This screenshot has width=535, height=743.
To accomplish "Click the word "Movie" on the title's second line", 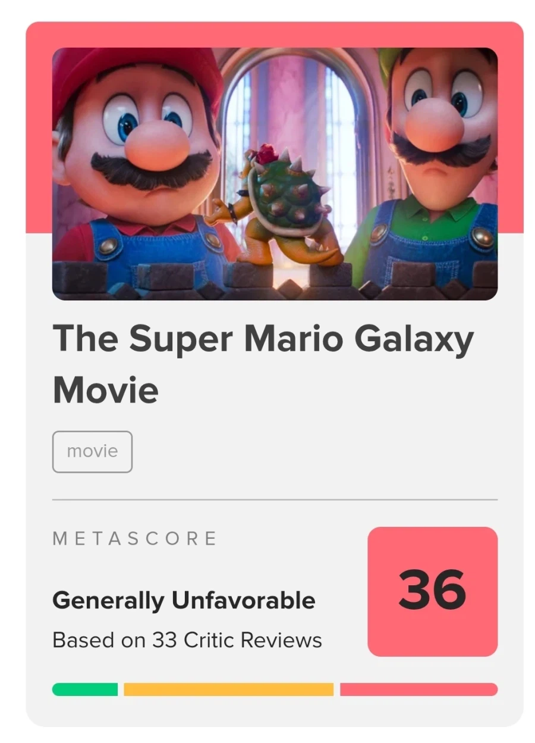I will [106, 389].
